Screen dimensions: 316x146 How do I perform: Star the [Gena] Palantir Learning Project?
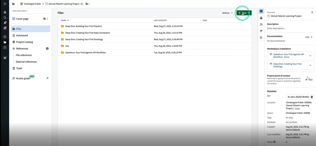pos(82,4)
